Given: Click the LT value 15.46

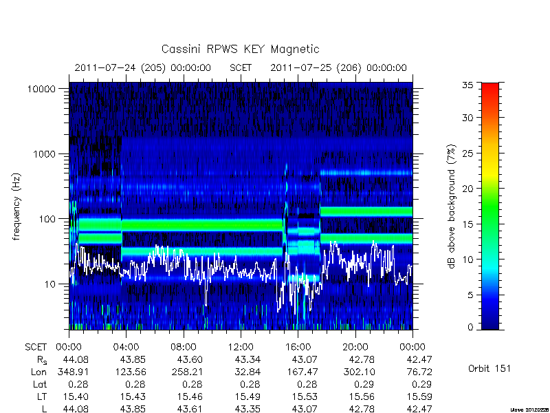Looking at the screenshot, I should [190, 396].
